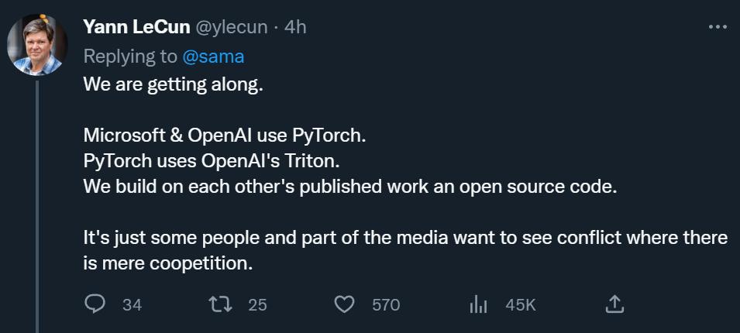
Task: Click the like count 570
Action: point(386,305)
